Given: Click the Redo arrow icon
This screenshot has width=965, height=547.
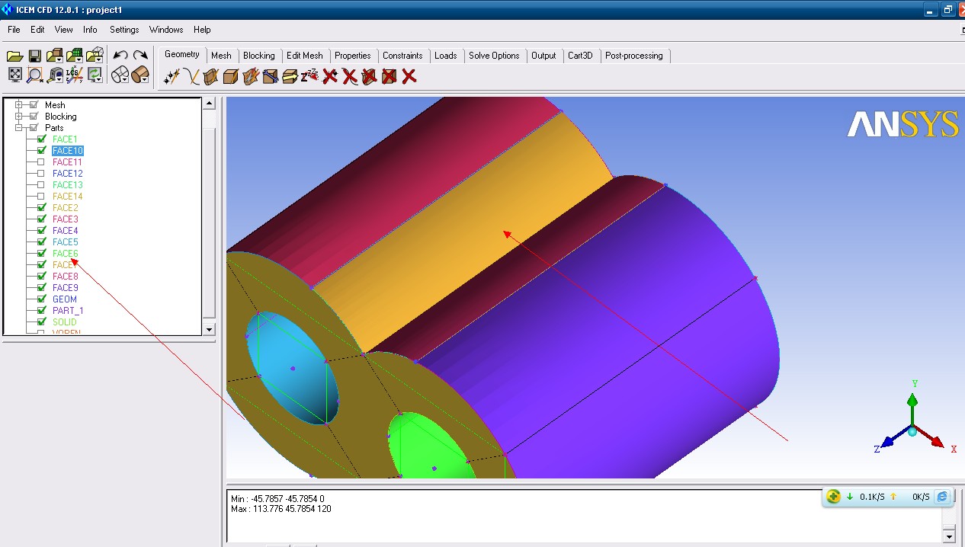Looking at the screenshot, I should (x=140, y=56).
